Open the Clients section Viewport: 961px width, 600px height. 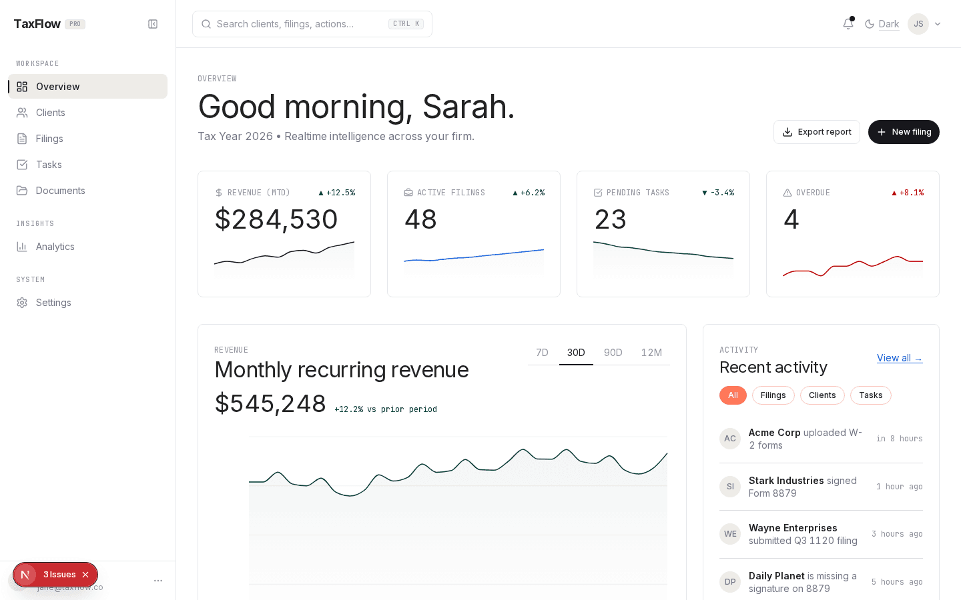(88, 113)
